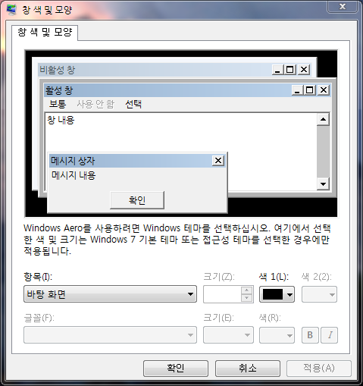Click minimize icon on 활성 창 preview
363x386 pixels.
point(297,90)
